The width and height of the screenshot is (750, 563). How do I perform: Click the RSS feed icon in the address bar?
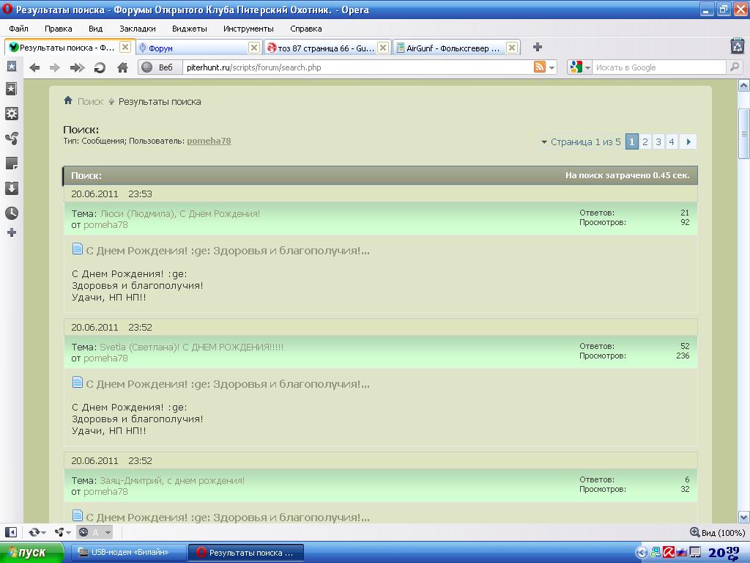(540, 67)
